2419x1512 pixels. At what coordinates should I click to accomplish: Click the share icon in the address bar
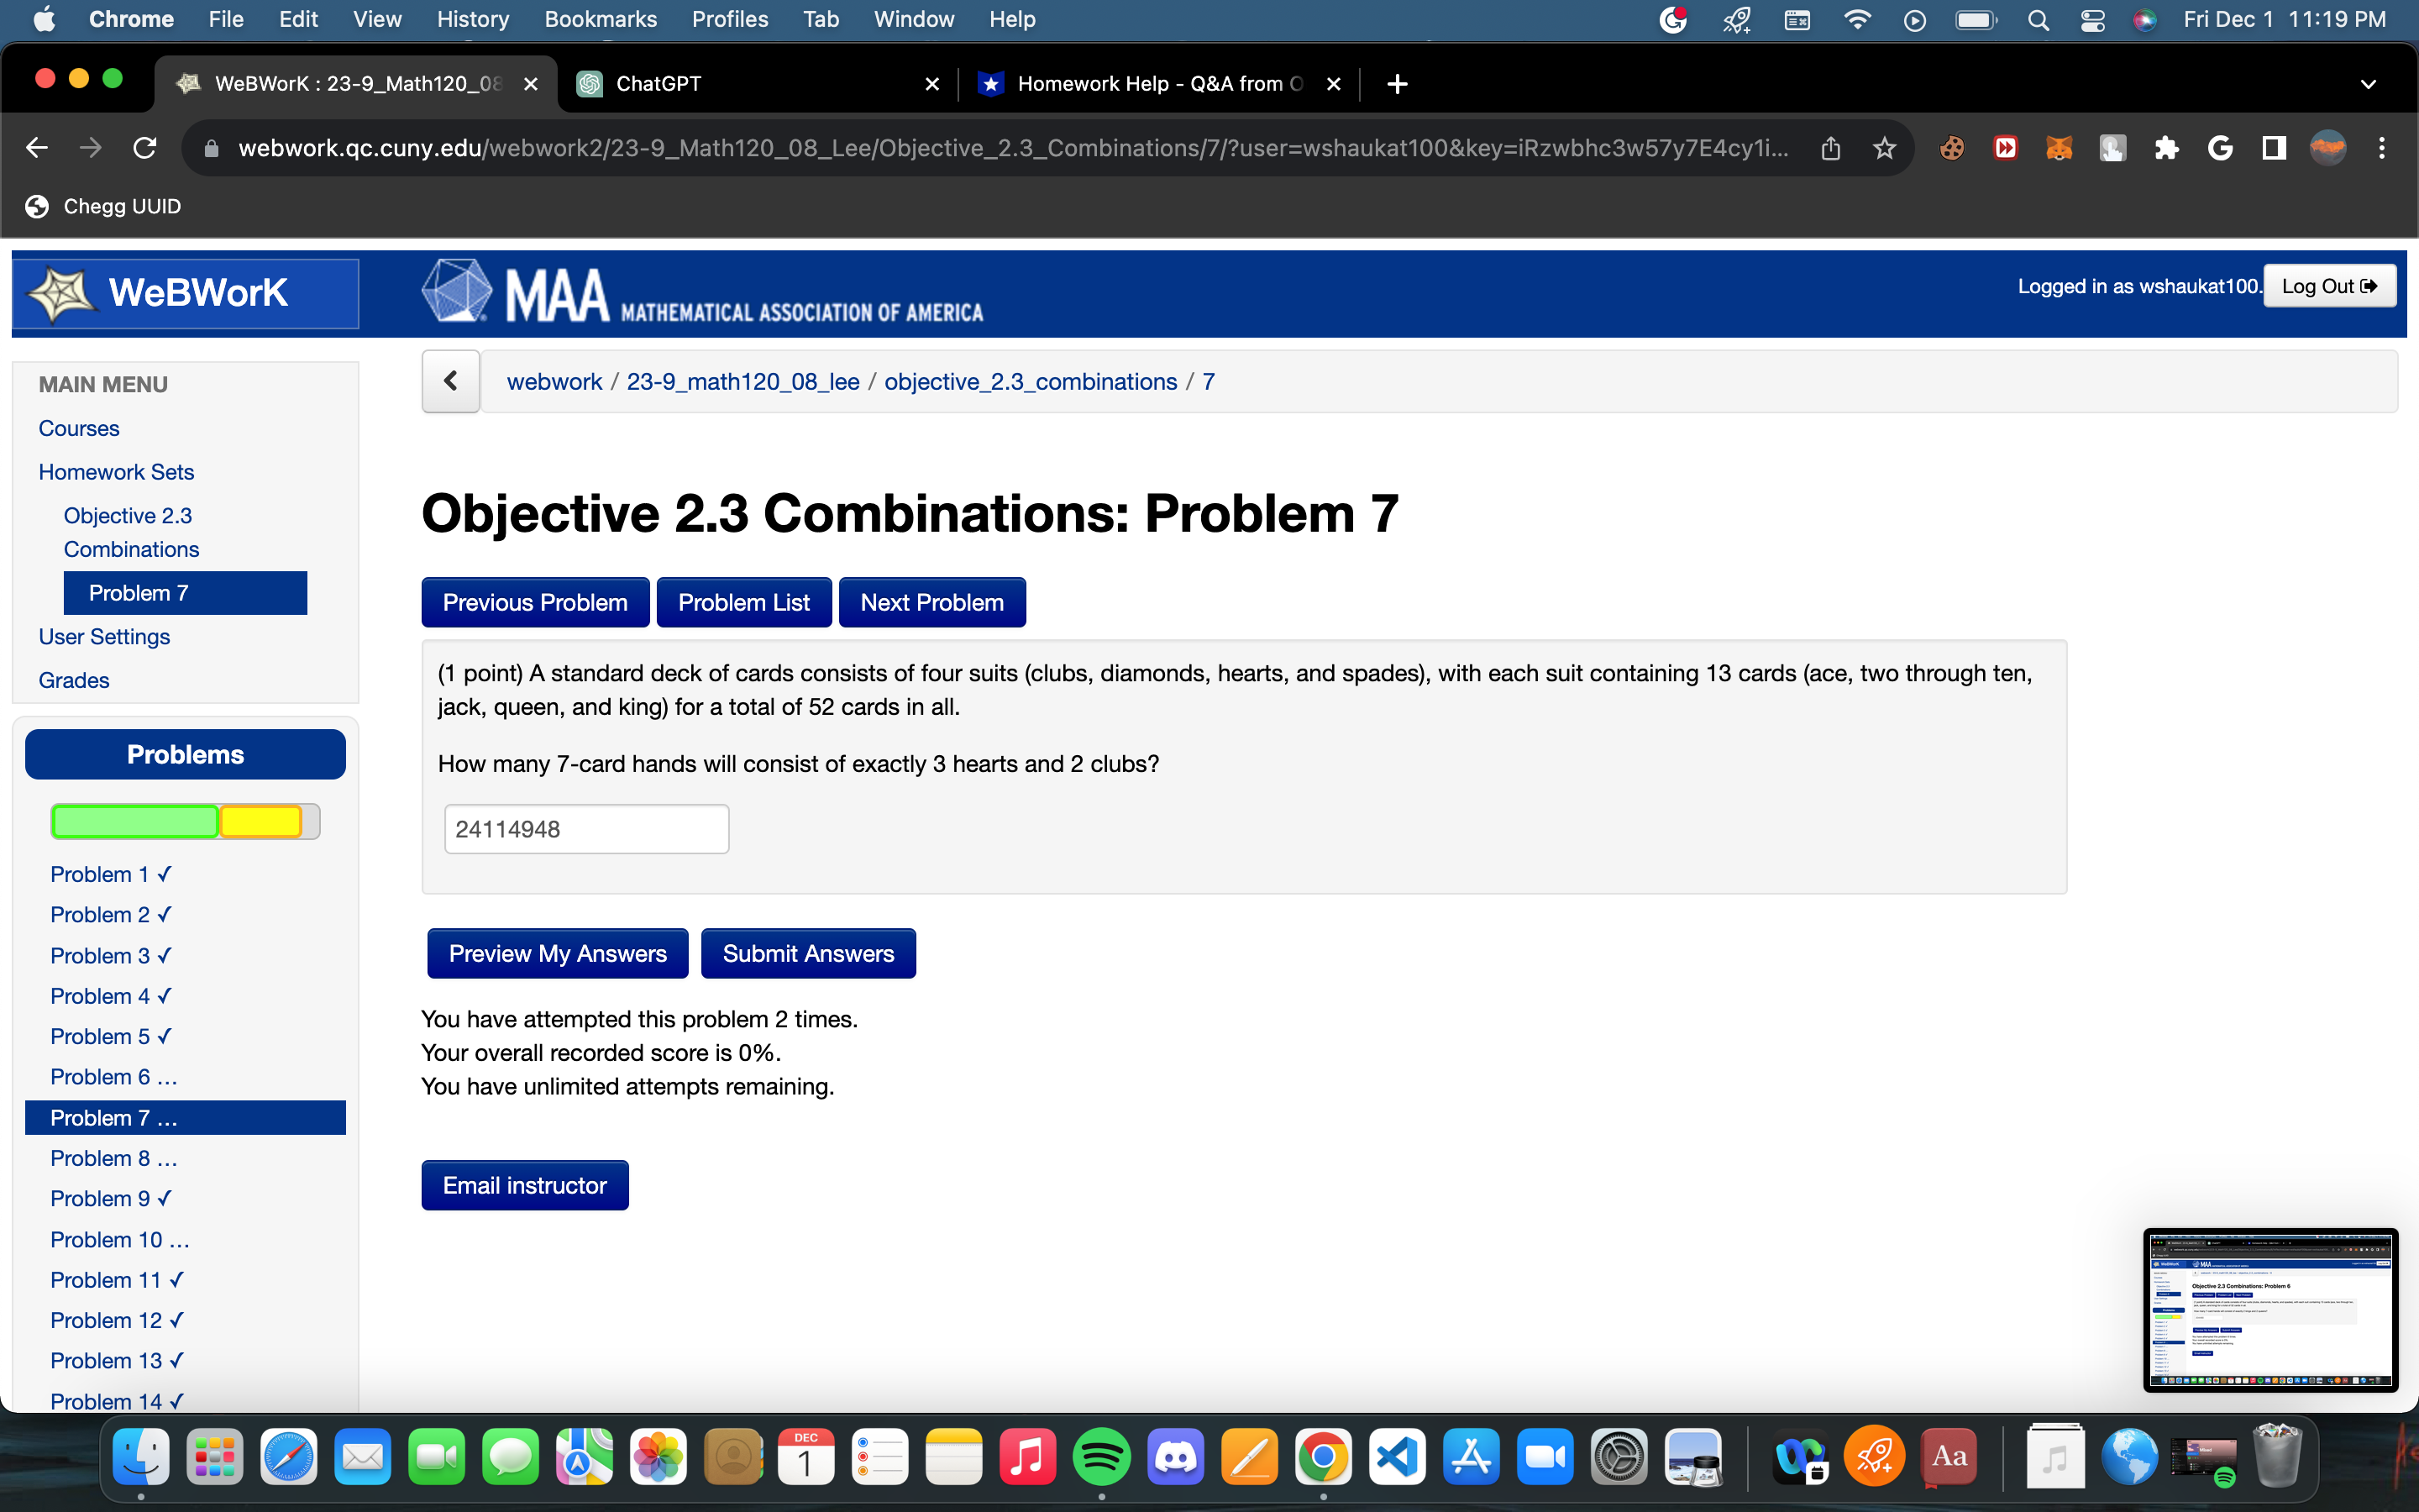[1829, 147]
